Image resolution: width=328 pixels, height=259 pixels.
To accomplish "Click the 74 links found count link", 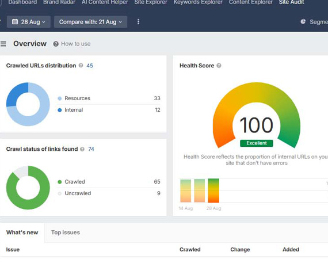I will (x=91, y=149).
